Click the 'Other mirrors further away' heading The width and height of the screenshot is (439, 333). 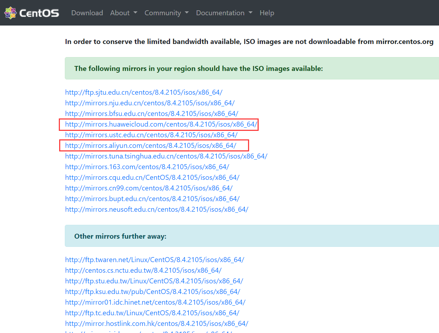[120, 236]
